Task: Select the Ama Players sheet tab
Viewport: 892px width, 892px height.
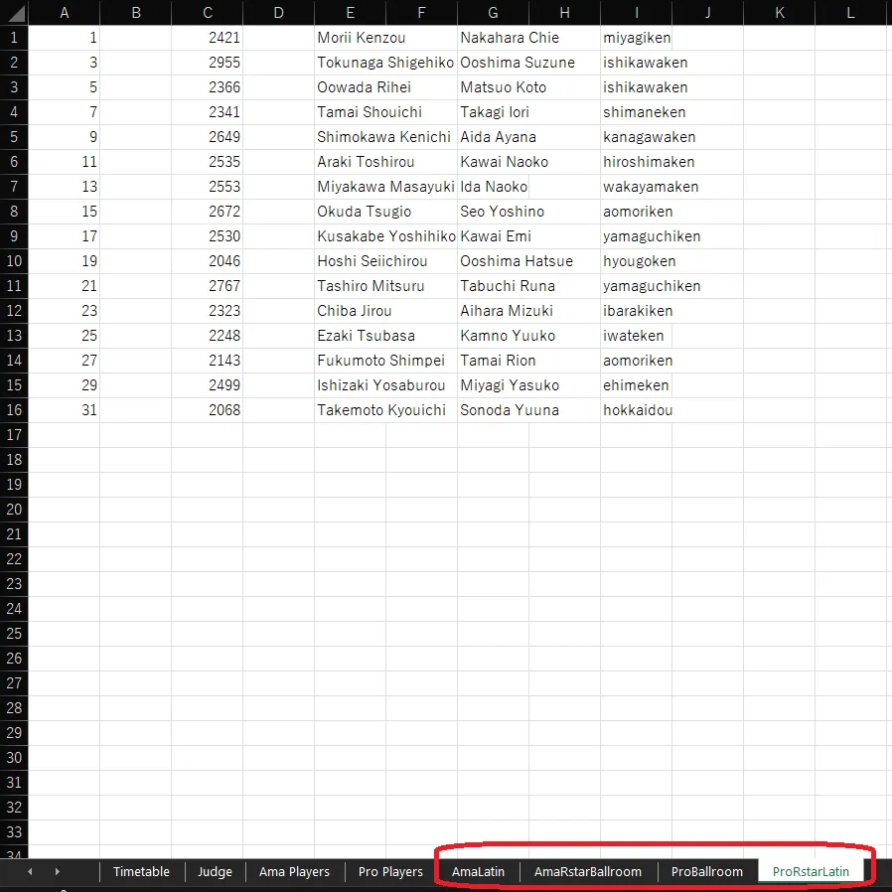Action: [294, 871]
